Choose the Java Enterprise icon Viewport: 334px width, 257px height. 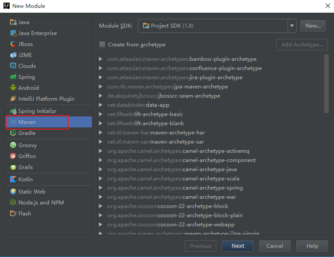[13, 33]
